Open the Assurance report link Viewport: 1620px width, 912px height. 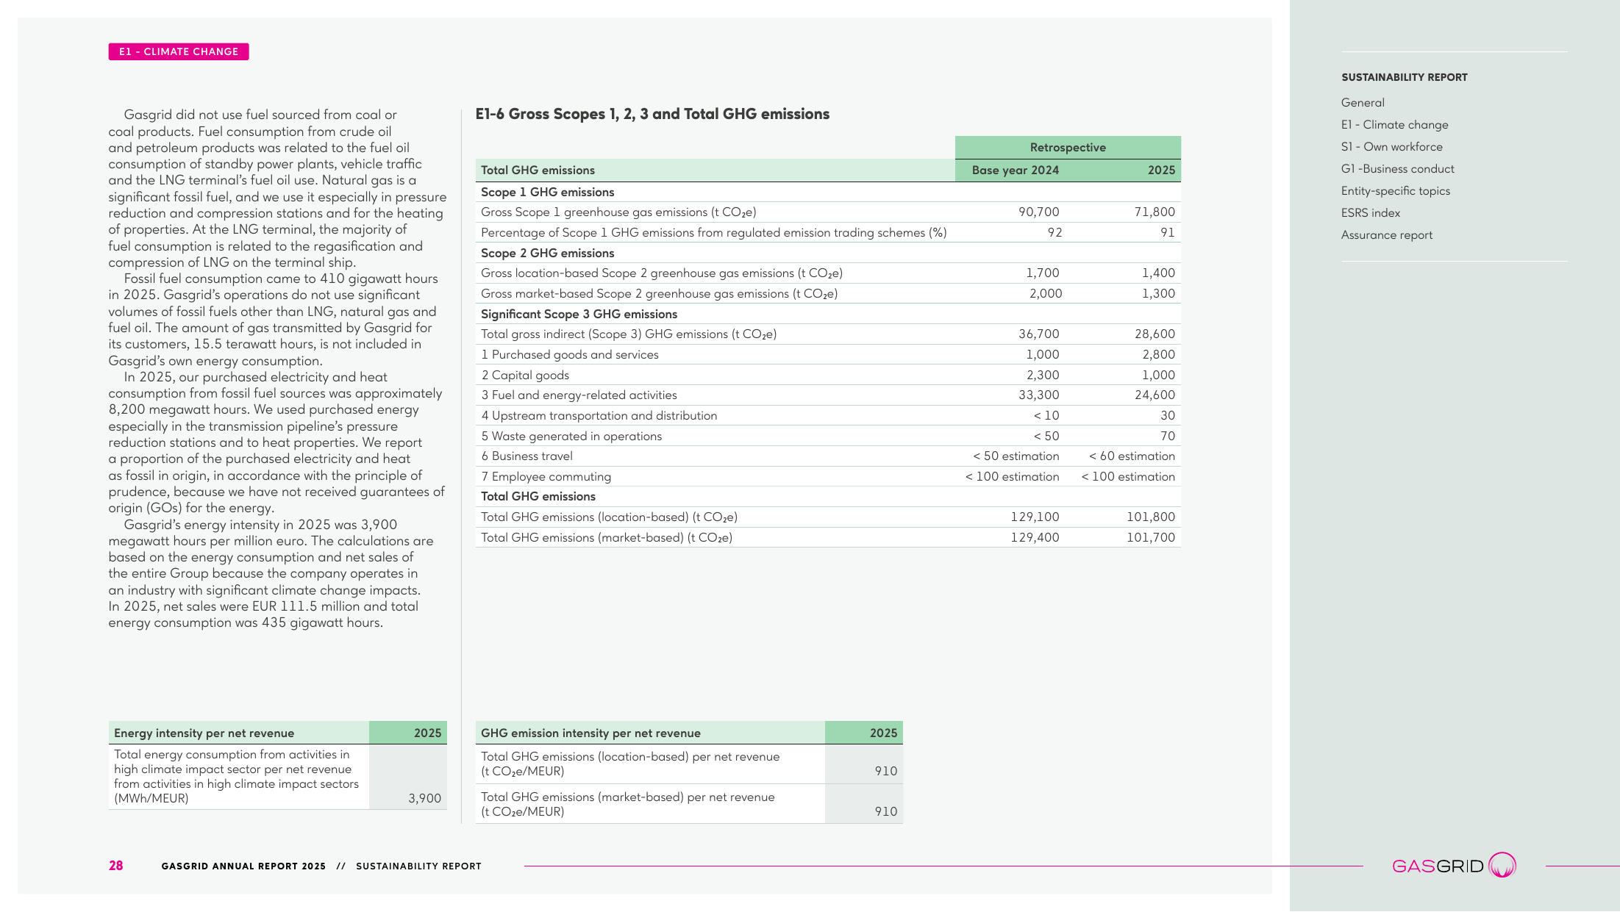pyautogui.click(x=1387, y=235)
